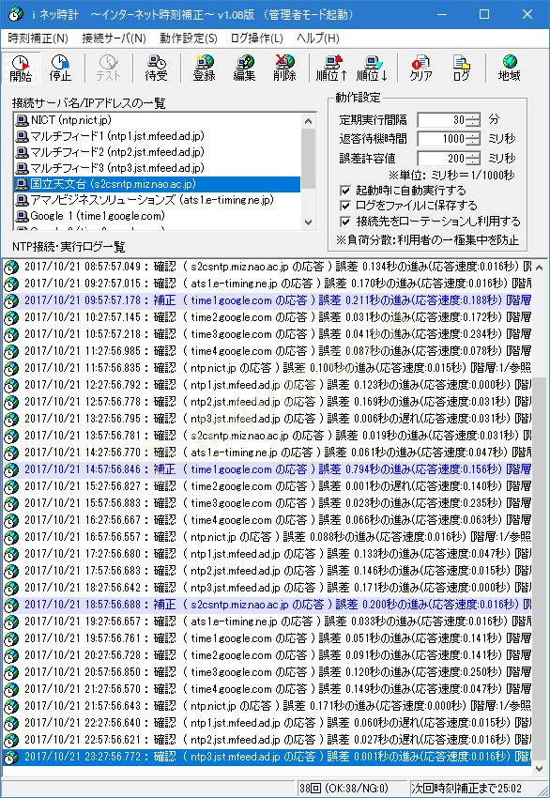Toggle 接続先をローテーションし利用する checkbox
Image resolution: width=550 pixels, height=798 pixels.
[x=345, y=222]
